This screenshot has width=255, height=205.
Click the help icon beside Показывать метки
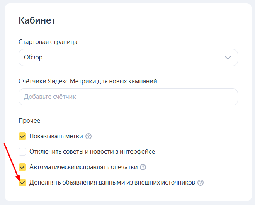pyautogui.click(x=88, y=136)
